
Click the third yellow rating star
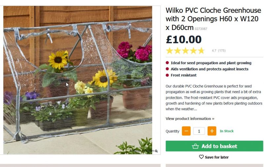point(185,51)
